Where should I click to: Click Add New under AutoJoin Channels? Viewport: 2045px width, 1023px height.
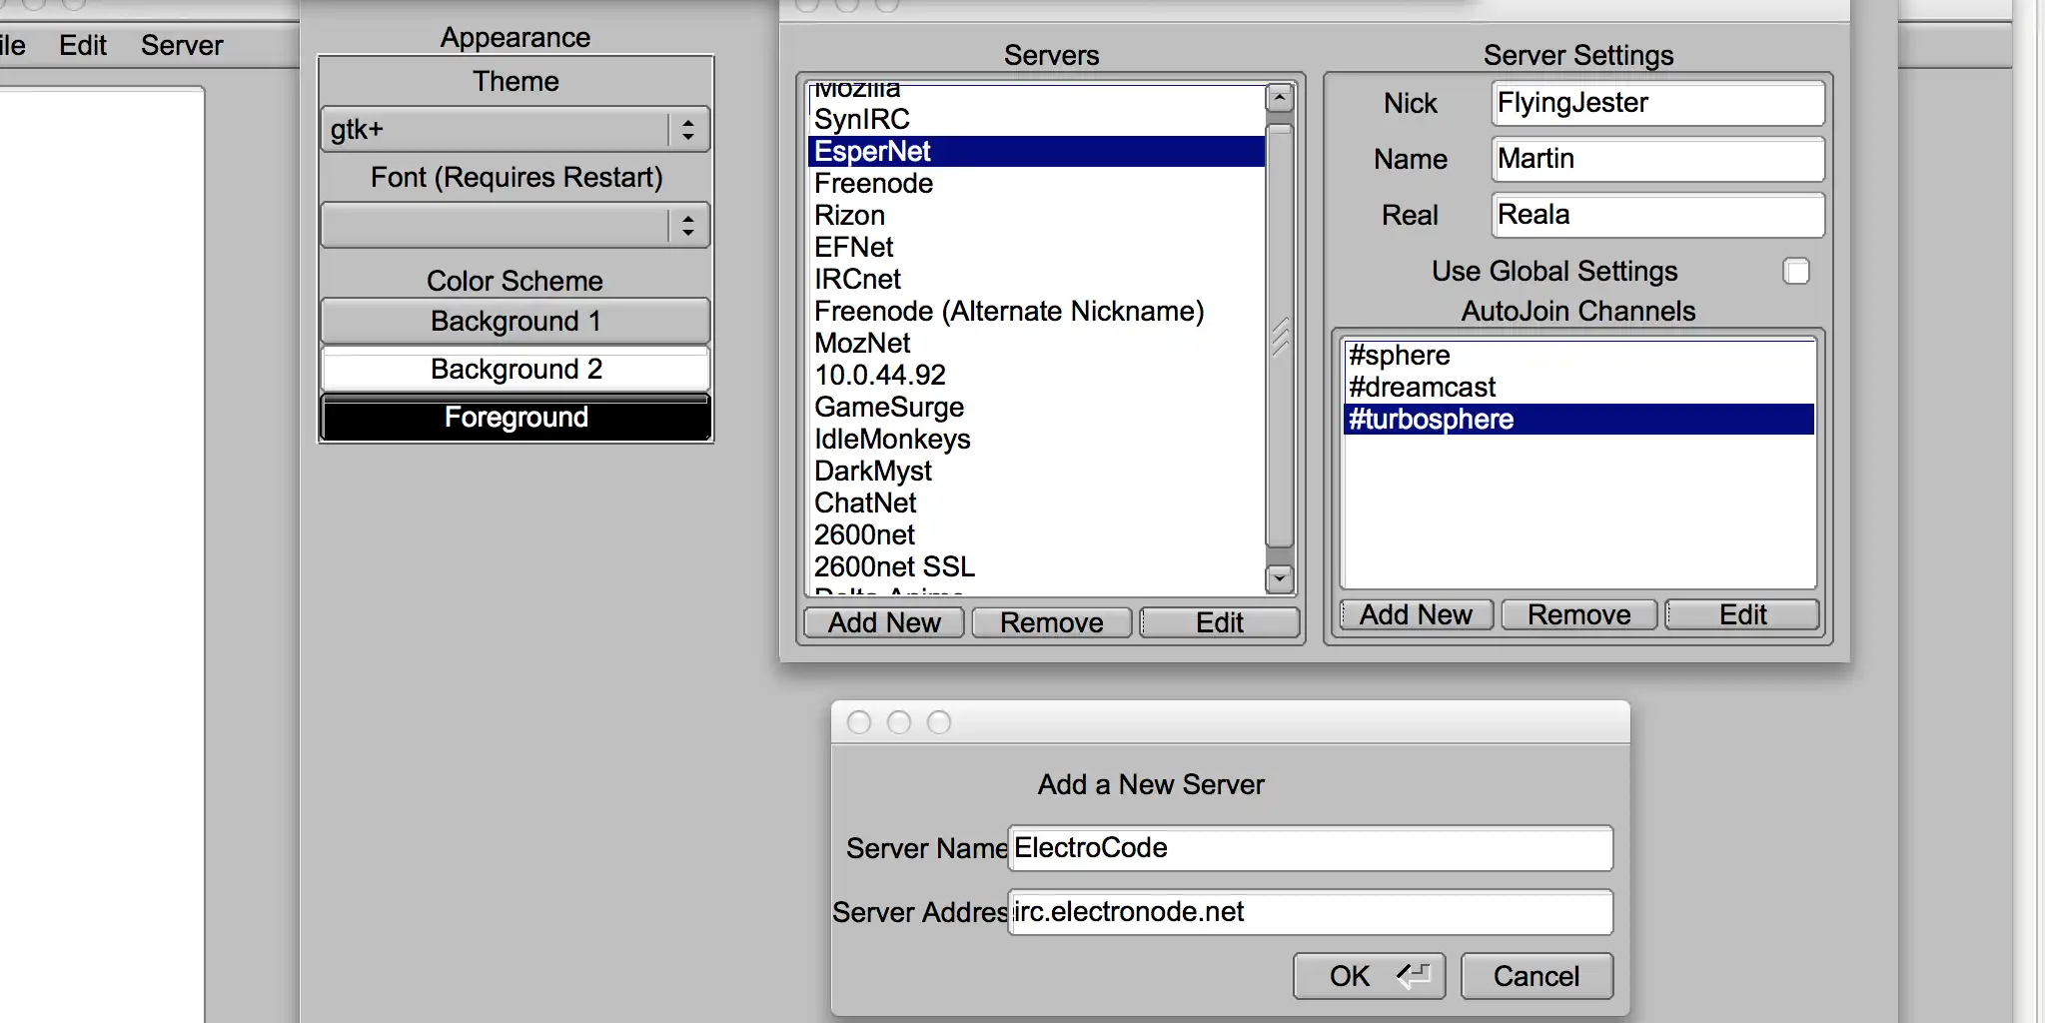1417,614
